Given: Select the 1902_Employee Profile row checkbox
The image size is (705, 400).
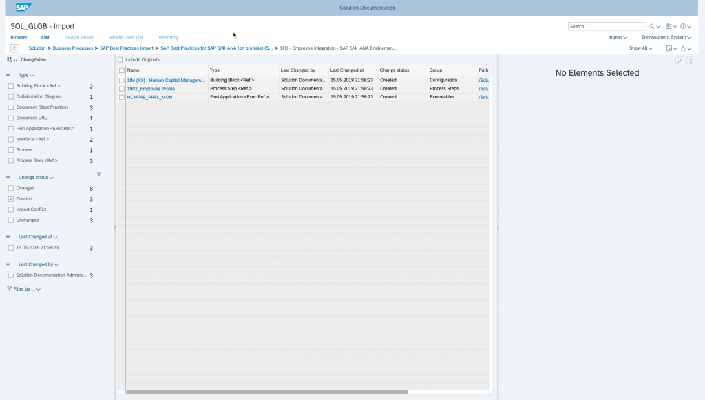Looking at the screenshot, I should 121,89.
